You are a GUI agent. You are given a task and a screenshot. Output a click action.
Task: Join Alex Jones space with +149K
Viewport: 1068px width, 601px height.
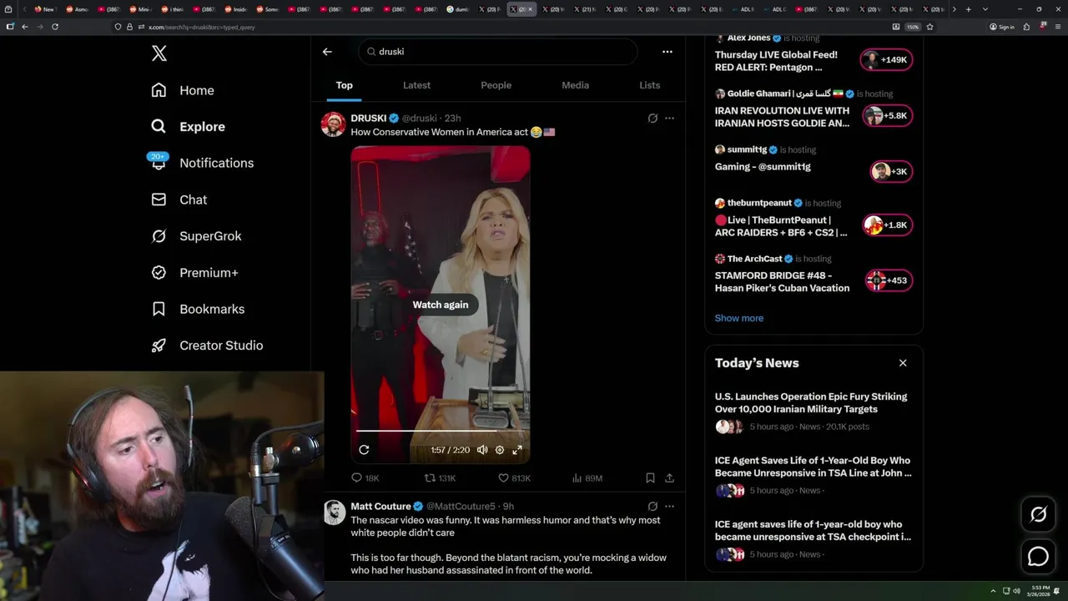click(x=887, y=60)
